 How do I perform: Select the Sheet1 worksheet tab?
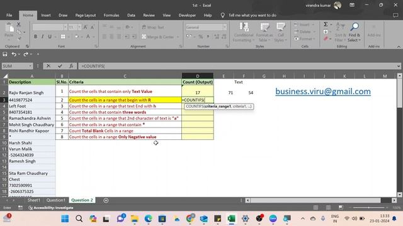coord(33,200)
